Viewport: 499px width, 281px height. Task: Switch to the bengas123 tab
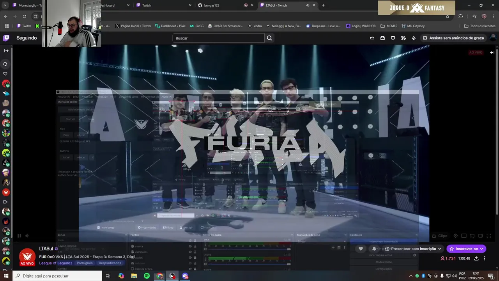click(225, 5)
